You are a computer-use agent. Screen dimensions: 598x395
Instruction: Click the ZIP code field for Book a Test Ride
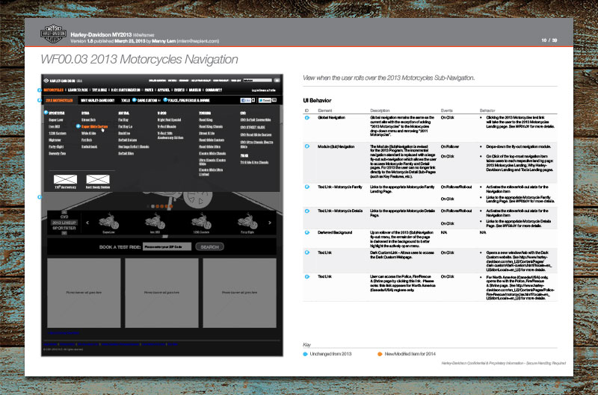click(167, 247)
